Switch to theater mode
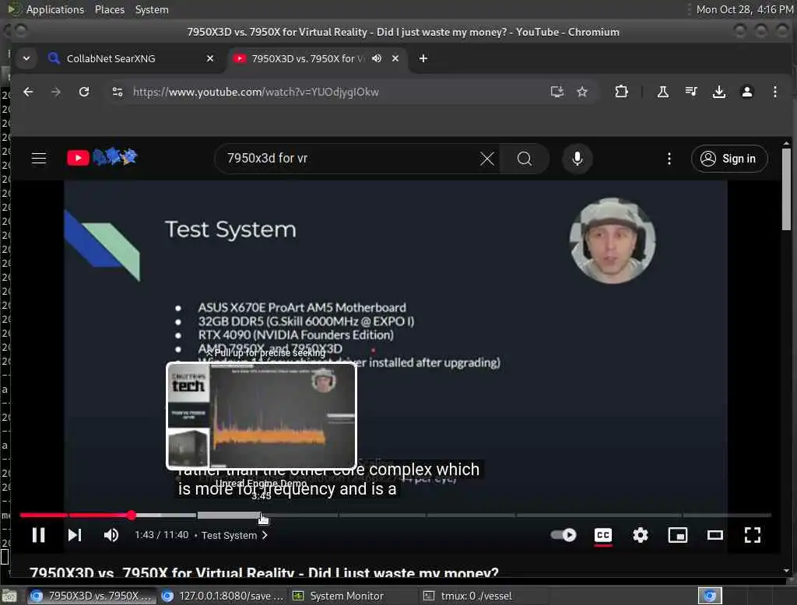 coord(714,535)
